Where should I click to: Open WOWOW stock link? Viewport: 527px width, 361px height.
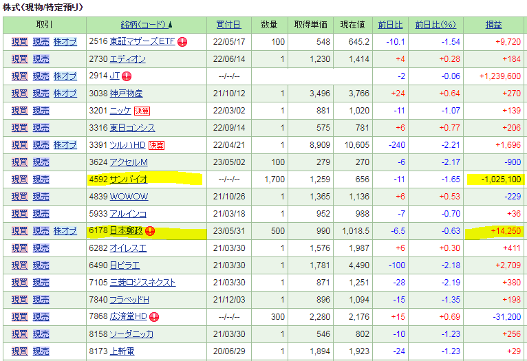(x=129, y=197)
